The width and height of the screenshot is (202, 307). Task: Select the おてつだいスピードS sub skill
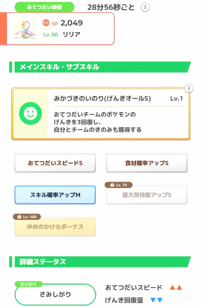point(55,163)
